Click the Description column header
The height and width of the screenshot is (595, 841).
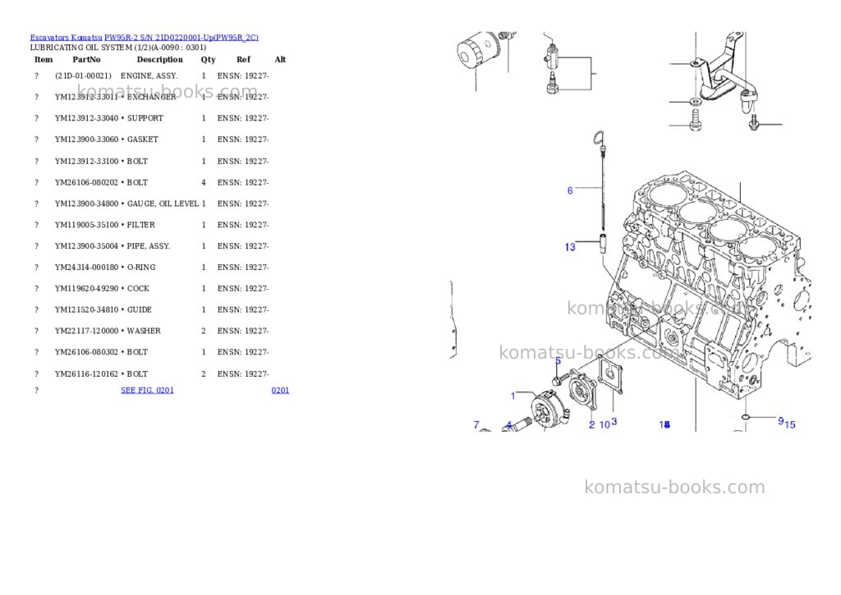pos(159,59)
